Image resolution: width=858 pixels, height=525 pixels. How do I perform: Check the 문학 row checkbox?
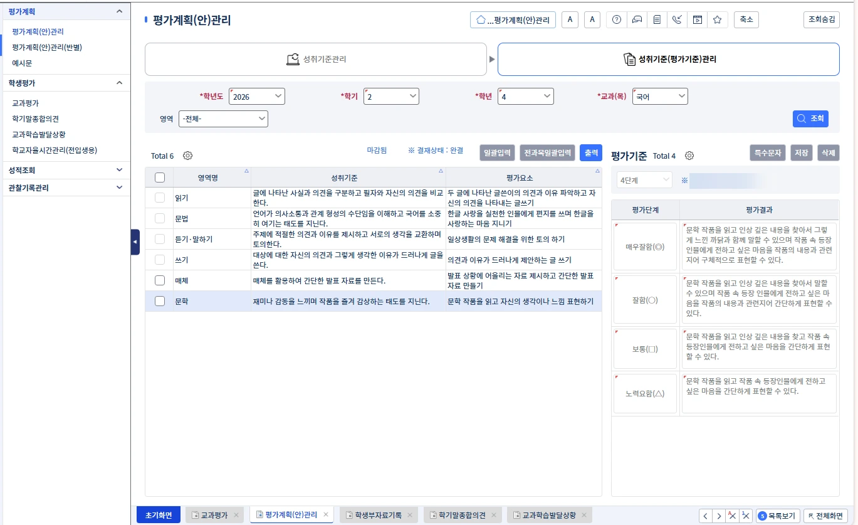(x=160, y=301)
